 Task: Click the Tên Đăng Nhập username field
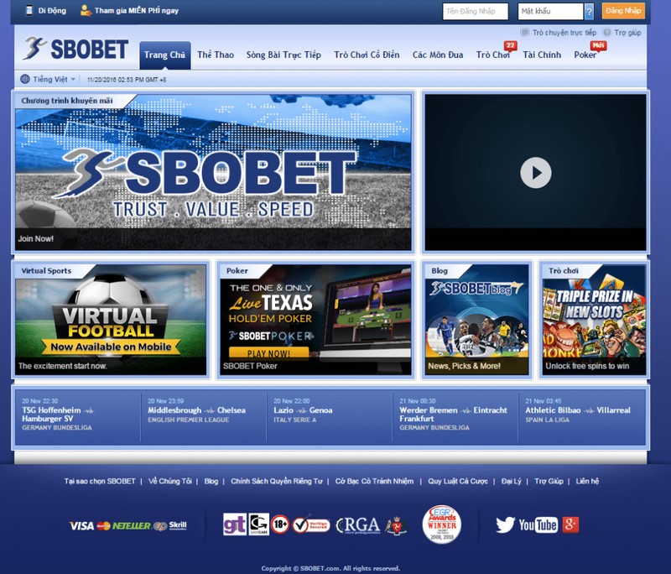point(476,11)
